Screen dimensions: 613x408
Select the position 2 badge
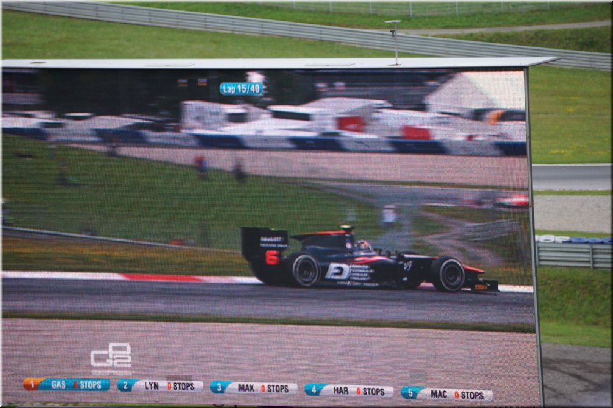tap(124, 385)
